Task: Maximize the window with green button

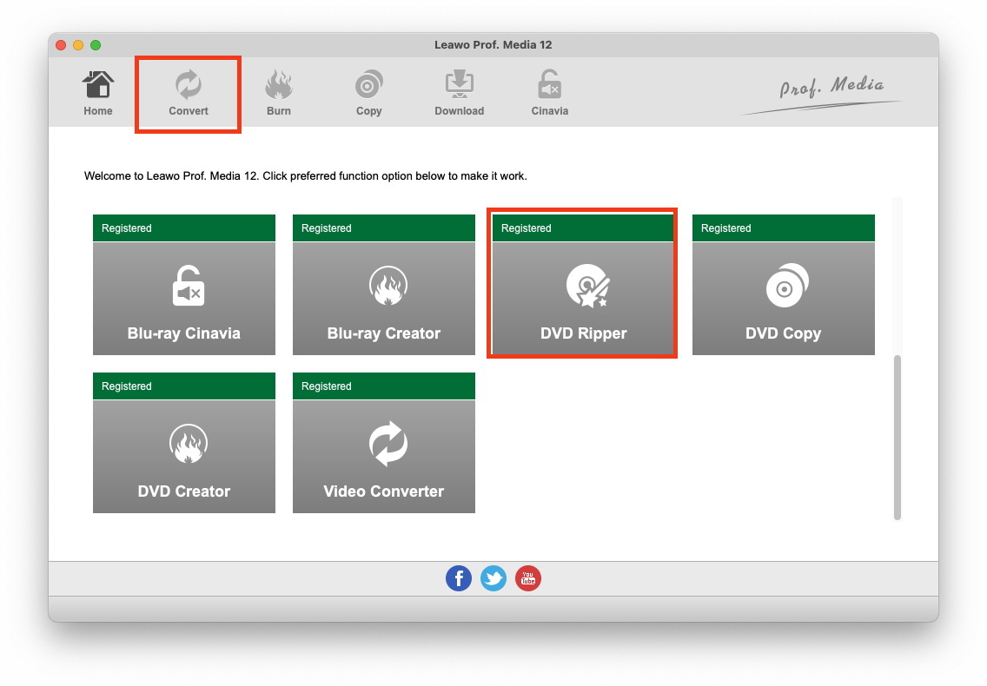Action: pyautogui.click(x=96, y=44)
